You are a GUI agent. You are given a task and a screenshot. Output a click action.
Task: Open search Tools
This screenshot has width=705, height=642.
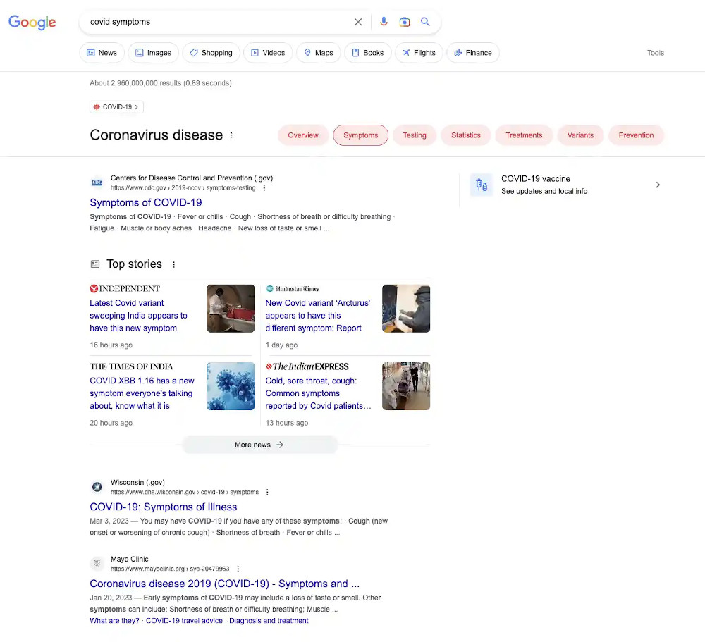click(x=656, y=53)
